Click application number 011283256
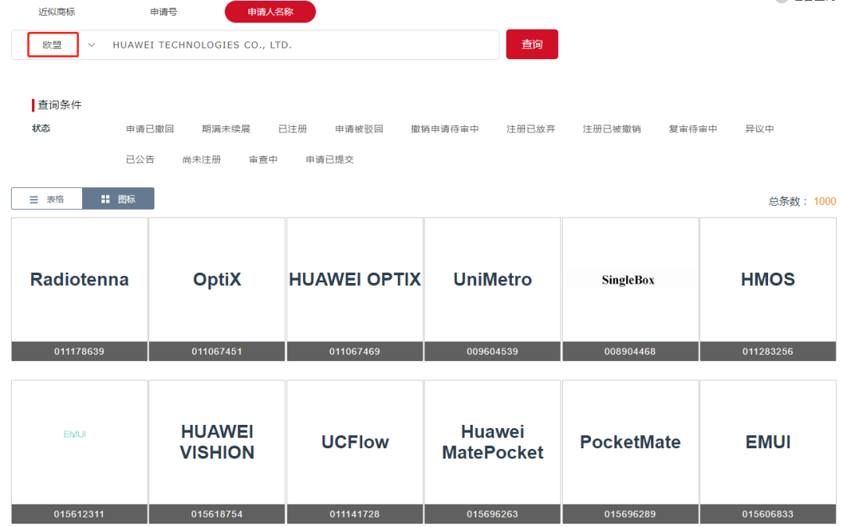Viewport: 843px width, 527px height. [x=768, y=352]
